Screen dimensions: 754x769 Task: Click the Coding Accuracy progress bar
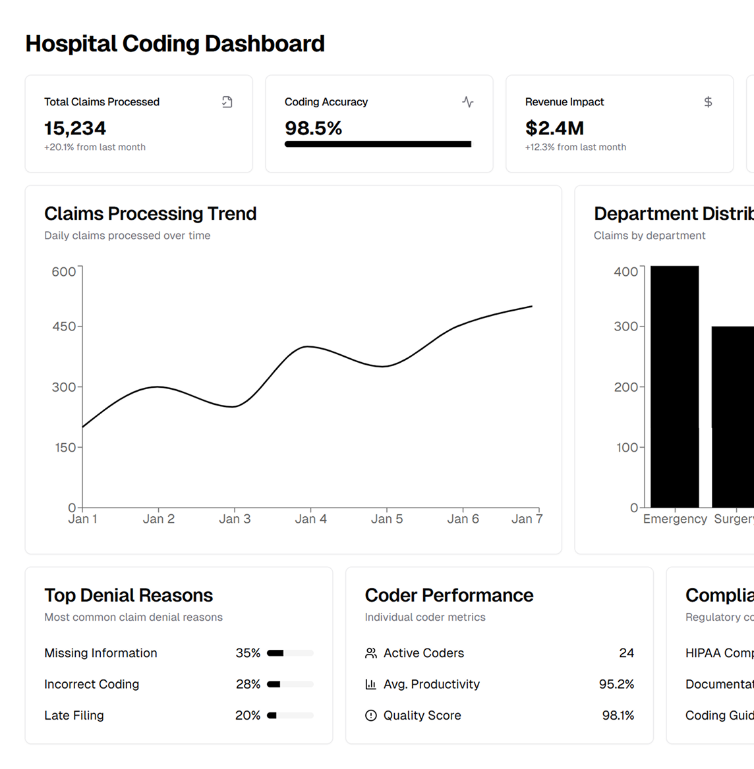point(378,142)
